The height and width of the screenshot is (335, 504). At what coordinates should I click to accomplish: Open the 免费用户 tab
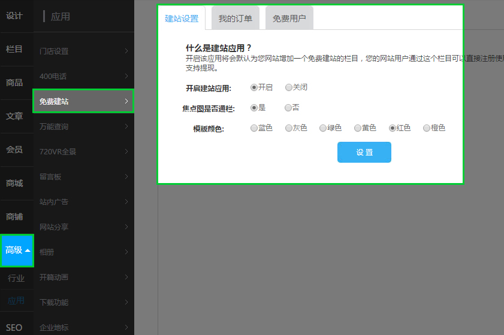click(x=289, y=19)
